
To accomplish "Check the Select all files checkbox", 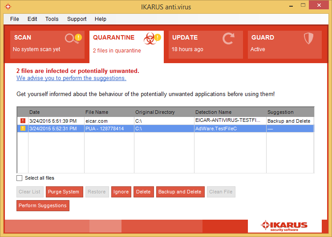I will pos(19,178).
